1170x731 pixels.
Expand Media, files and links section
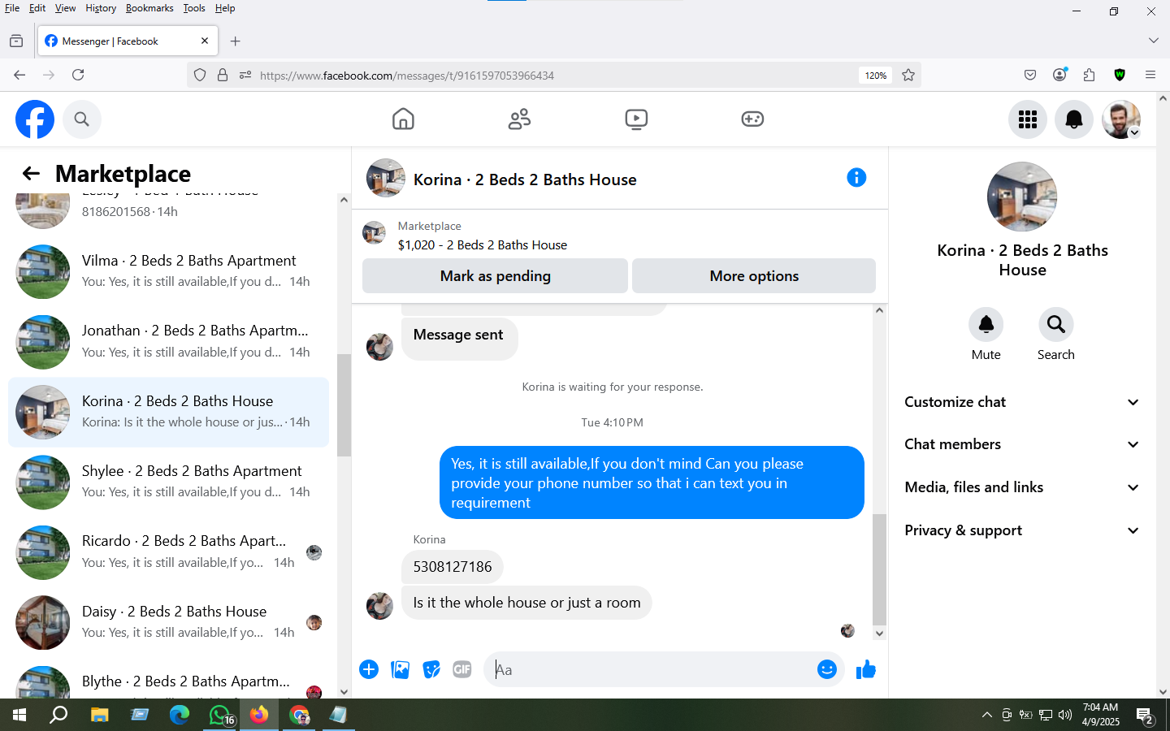pyautogui.click(x=1022, y=487)
